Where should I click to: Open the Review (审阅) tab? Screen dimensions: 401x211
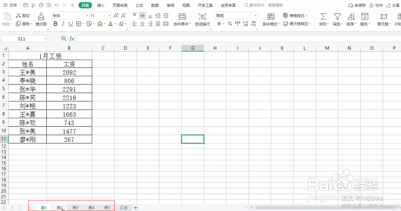tap(170, 5)
